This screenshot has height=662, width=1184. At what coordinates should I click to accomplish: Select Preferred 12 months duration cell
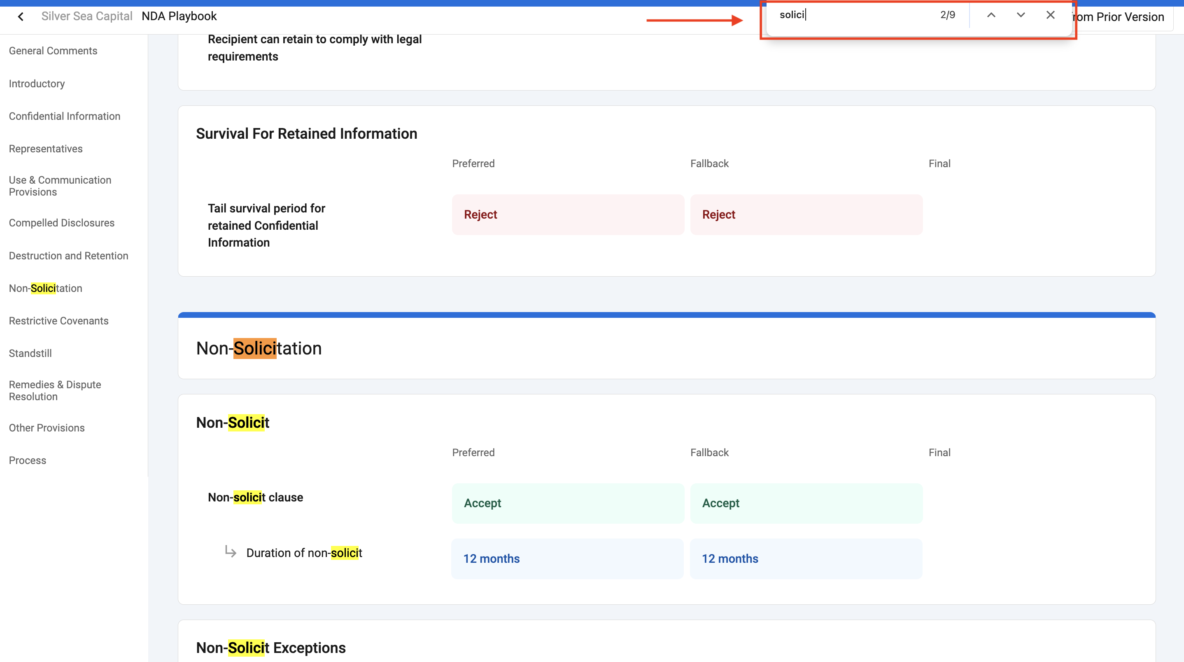pos(568,559)
